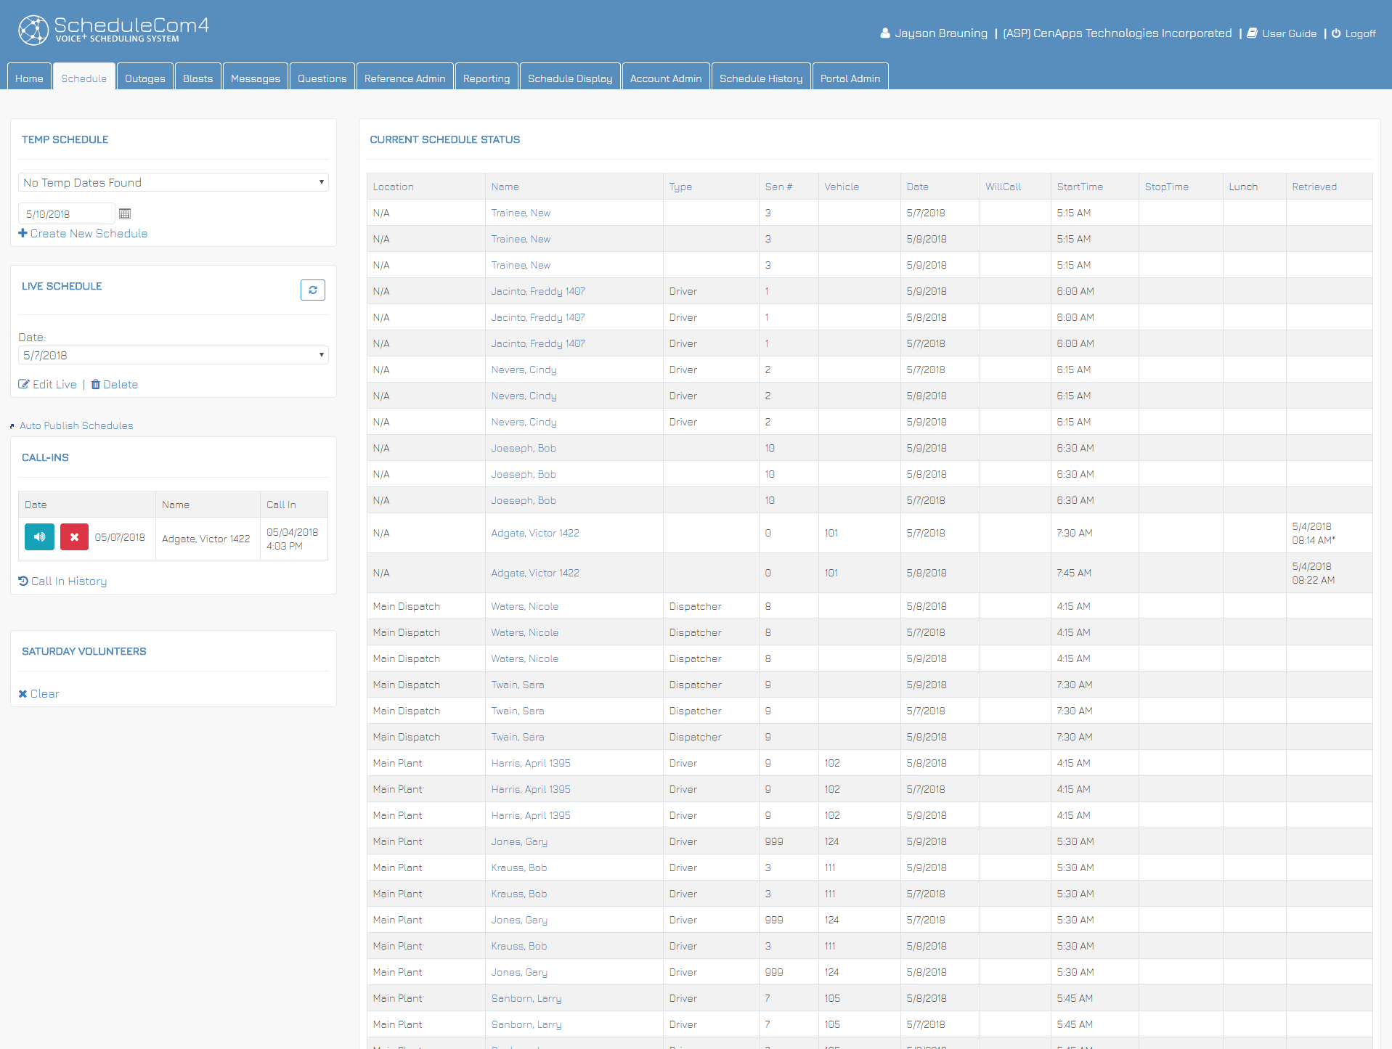The height and width of the screenshot is (1049, 1392).
Task: Open Jacinto, Freddy 1407 entry dated 5/9/2018
Action: pyautogui.click(x=538, y=291)
